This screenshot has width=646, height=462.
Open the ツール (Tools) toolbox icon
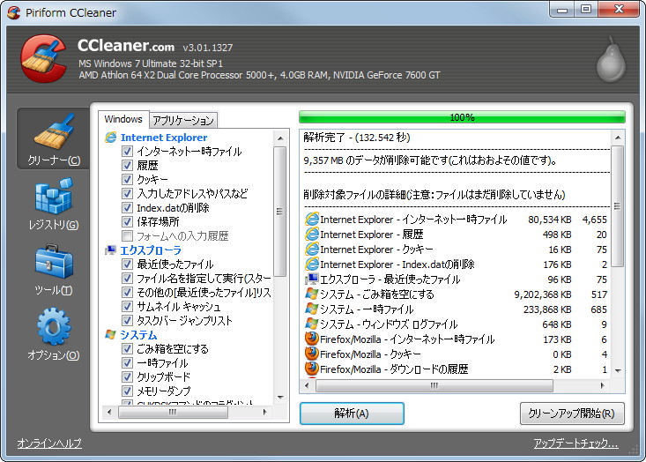(x=54, y=261)
